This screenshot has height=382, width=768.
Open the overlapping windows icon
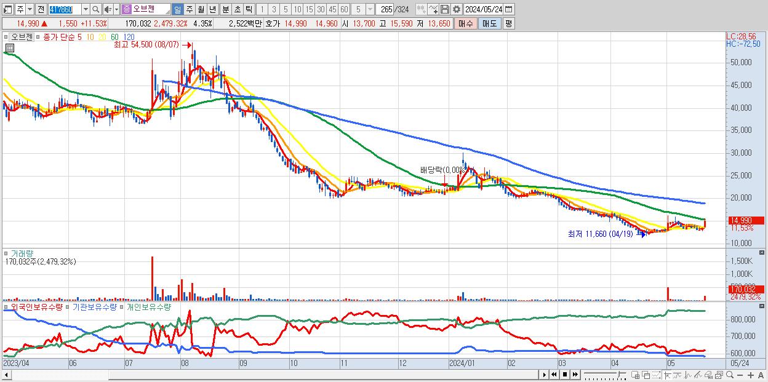point(646,375)
